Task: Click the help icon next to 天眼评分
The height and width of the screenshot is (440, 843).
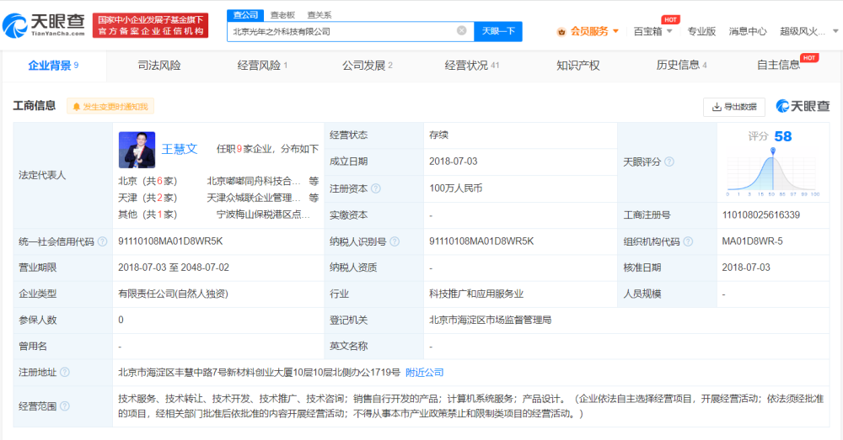Action: coord(669,162)
